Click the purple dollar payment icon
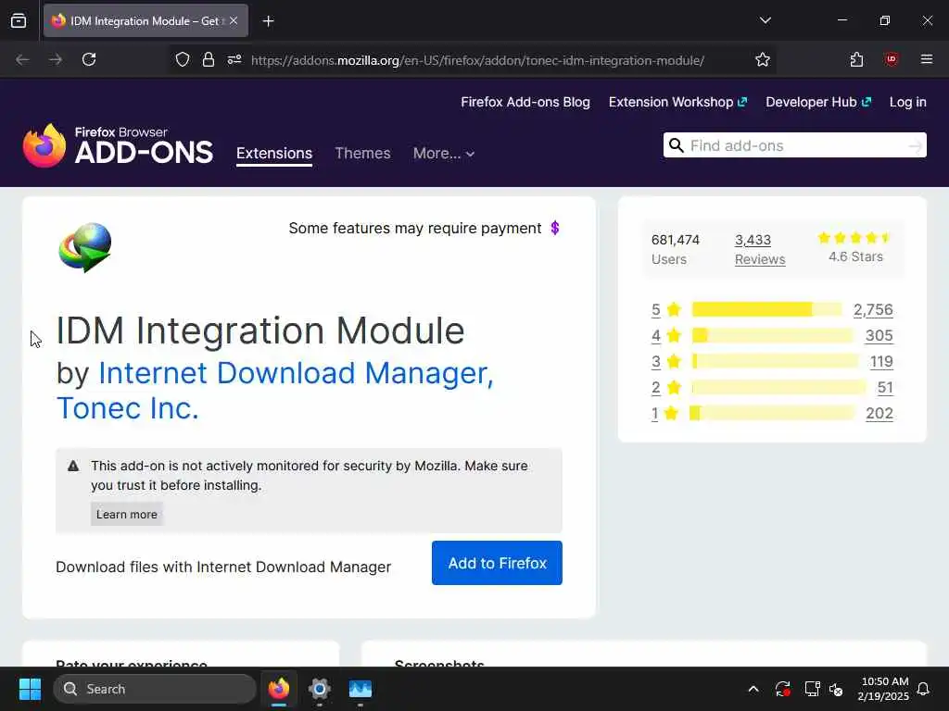The width and height of the screenshot is (949, 711). pyautogui.click(x=555, y=228)
